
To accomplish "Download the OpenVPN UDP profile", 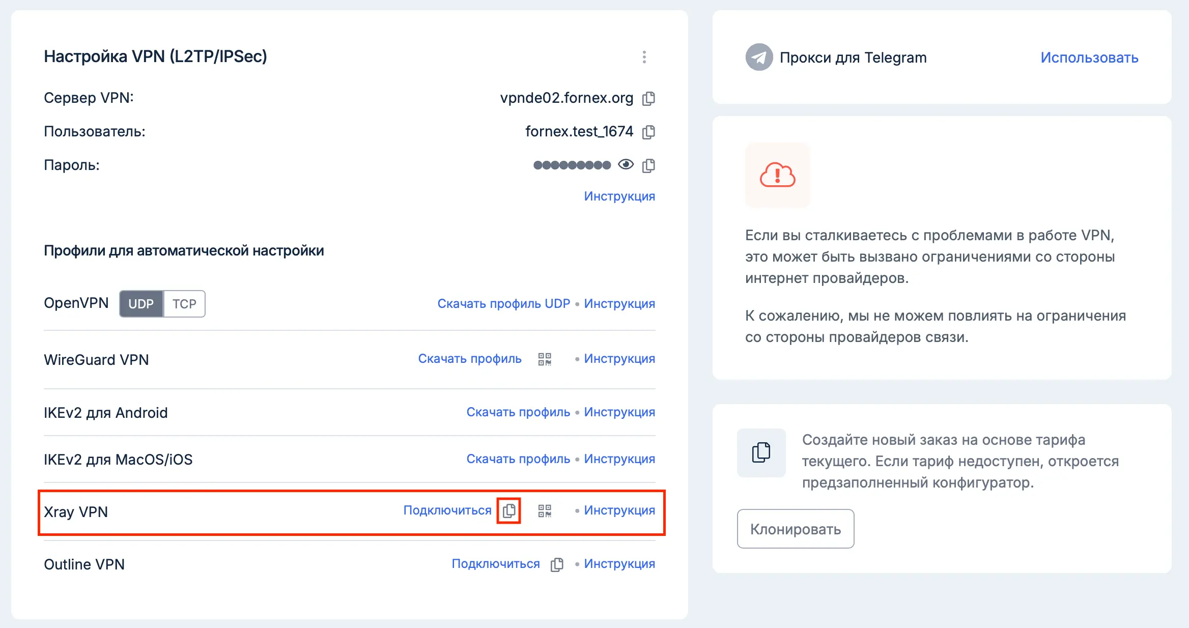I will tap(503, 304).
